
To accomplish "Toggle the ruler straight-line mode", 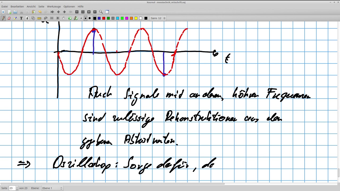I will coord(39,18).
